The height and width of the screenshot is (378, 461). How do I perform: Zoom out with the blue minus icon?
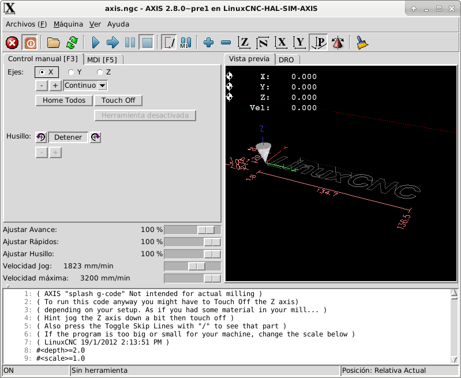[226, 43]
